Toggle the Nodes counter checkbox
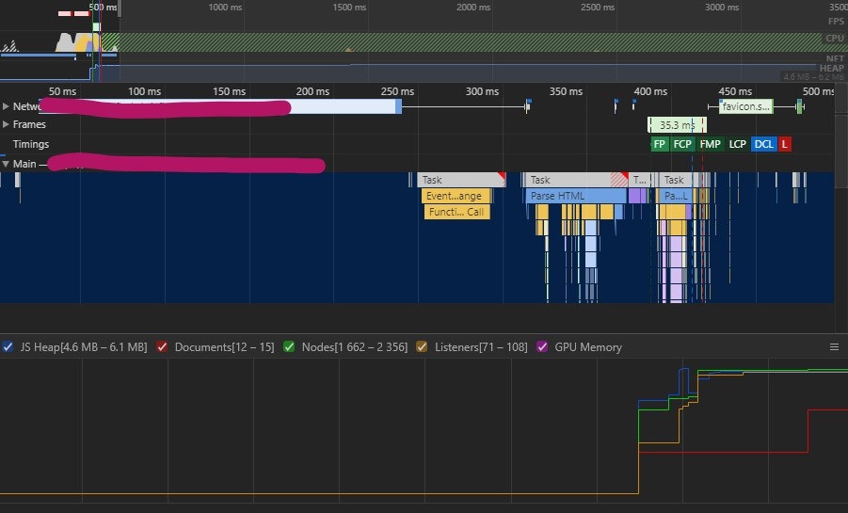The height and width of the screenshot is (513, 848). 290,347
